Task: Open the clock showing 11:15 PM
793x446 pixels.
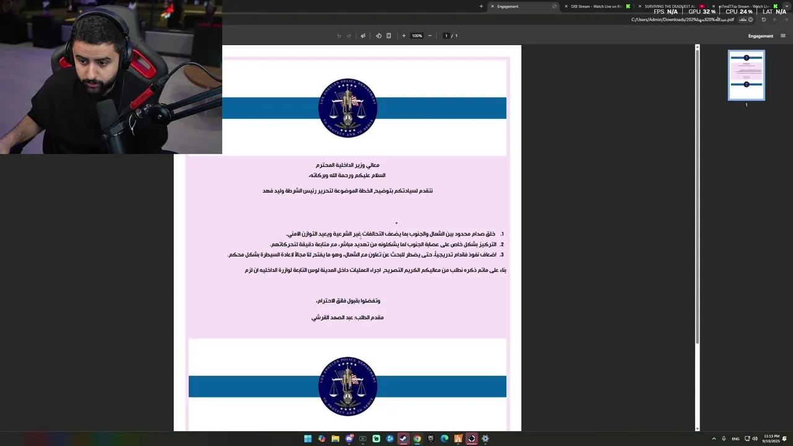Action: [x=772, y=439]
